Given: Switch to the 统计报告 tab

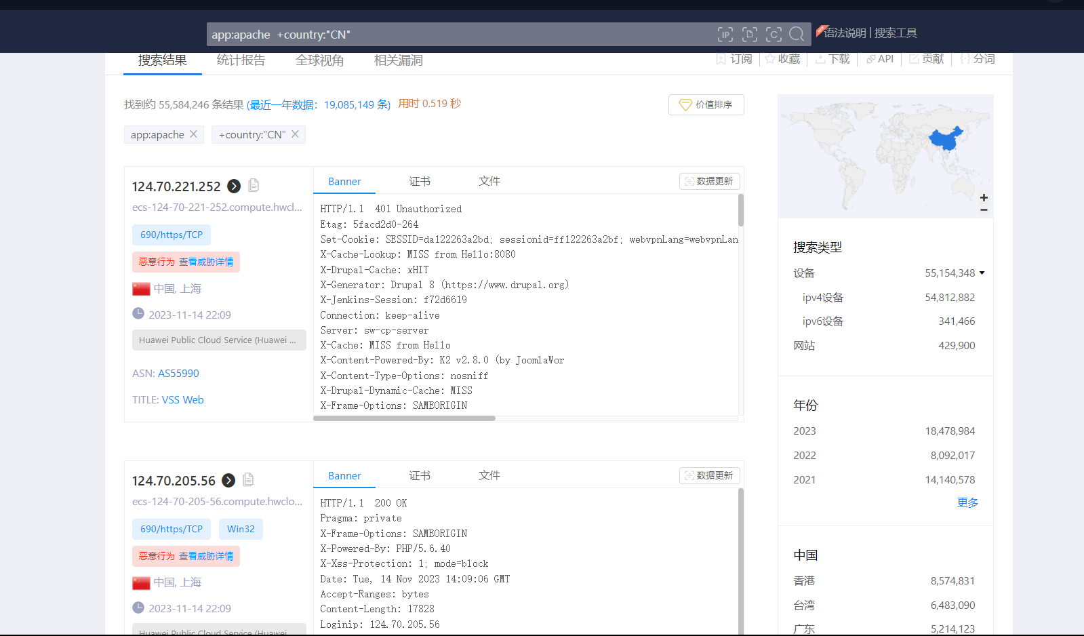Looking at the screenshot, I should [x=241, y=60].
